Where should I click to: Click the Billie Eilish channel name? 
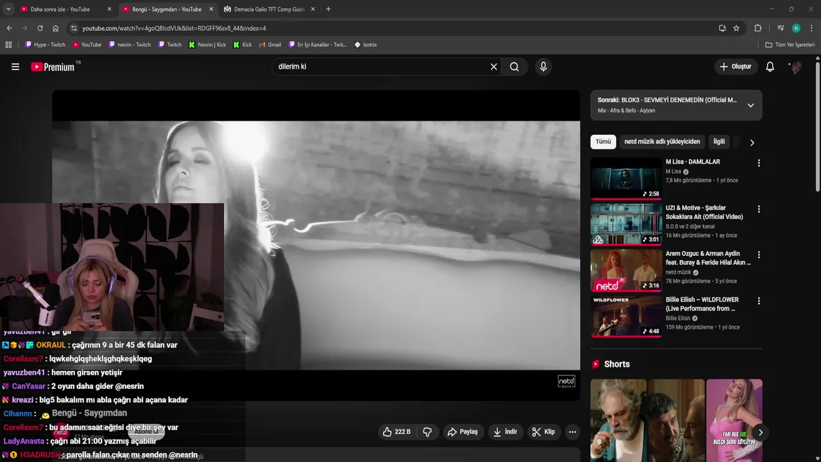pos(678,318)
